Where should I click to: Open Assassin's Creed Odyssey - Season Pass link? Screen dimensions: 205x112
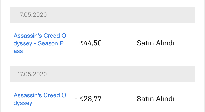click(40, 43)
